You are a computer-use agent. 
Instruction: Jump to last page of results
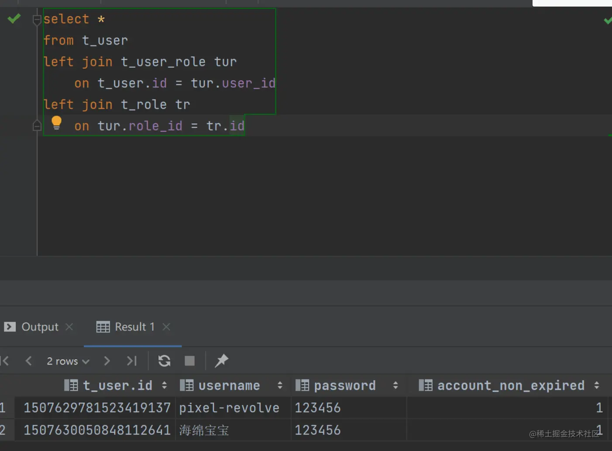tap(131, 361)
